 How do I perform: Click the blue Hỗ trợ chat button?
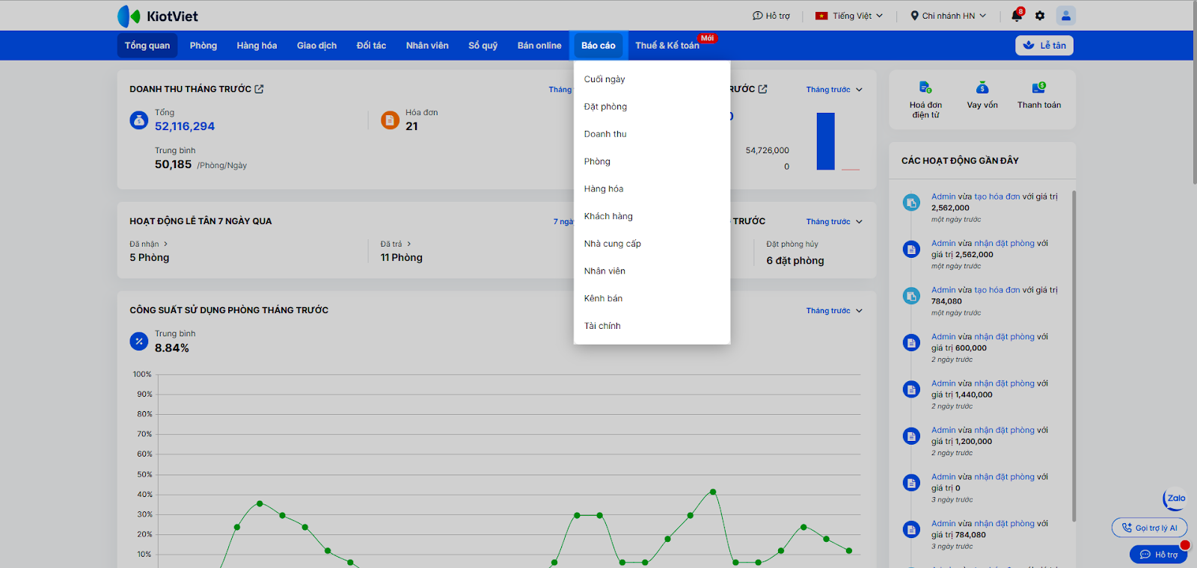coord(1159,555)
